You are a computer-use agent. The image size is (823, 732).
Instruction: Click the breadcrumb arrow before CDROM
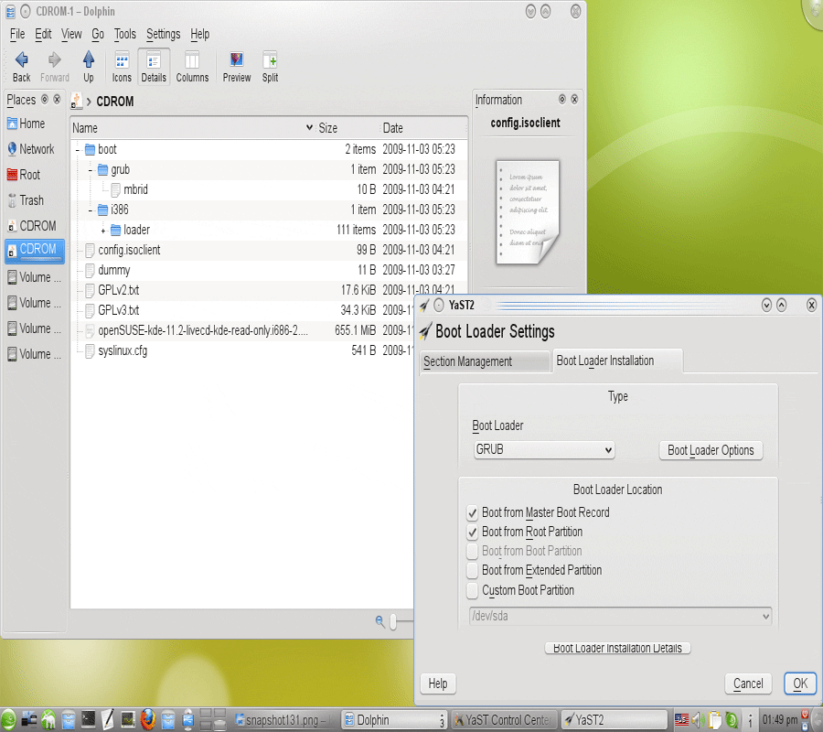click(89, 102)
